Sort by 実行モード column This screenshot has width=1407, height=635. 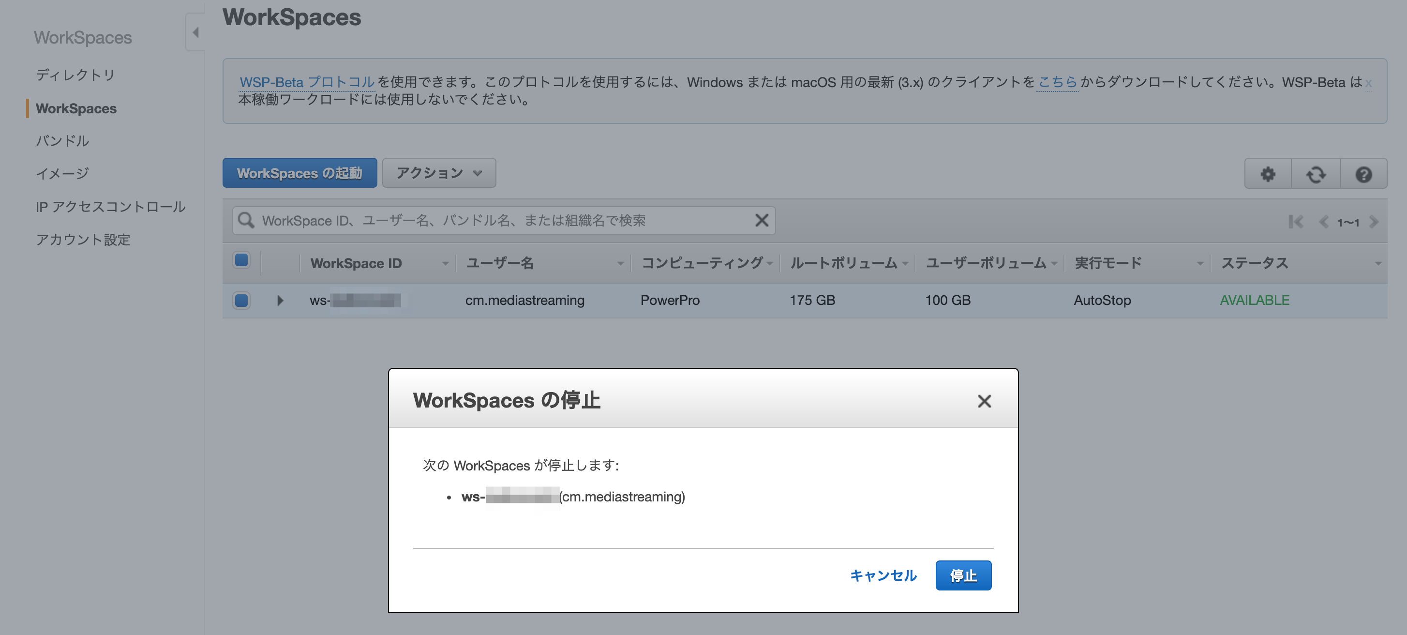1108,263
